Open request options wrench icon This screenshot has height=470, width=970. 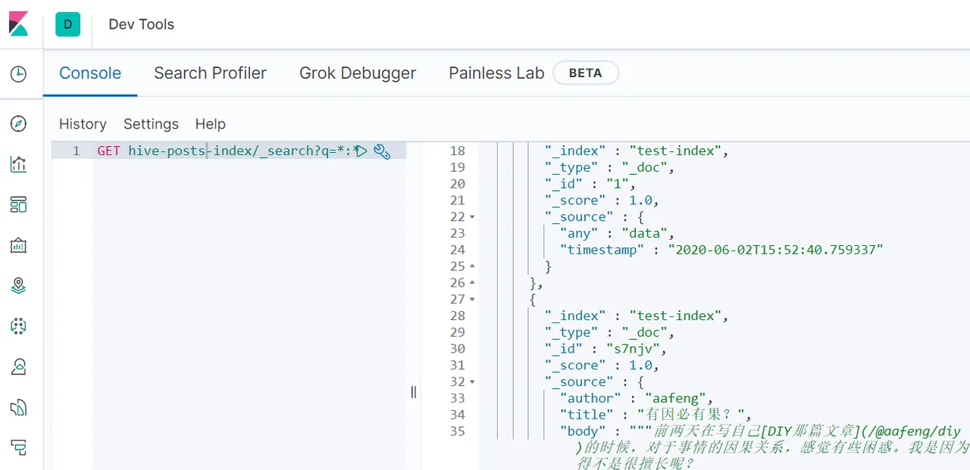[x=382, y=151]
